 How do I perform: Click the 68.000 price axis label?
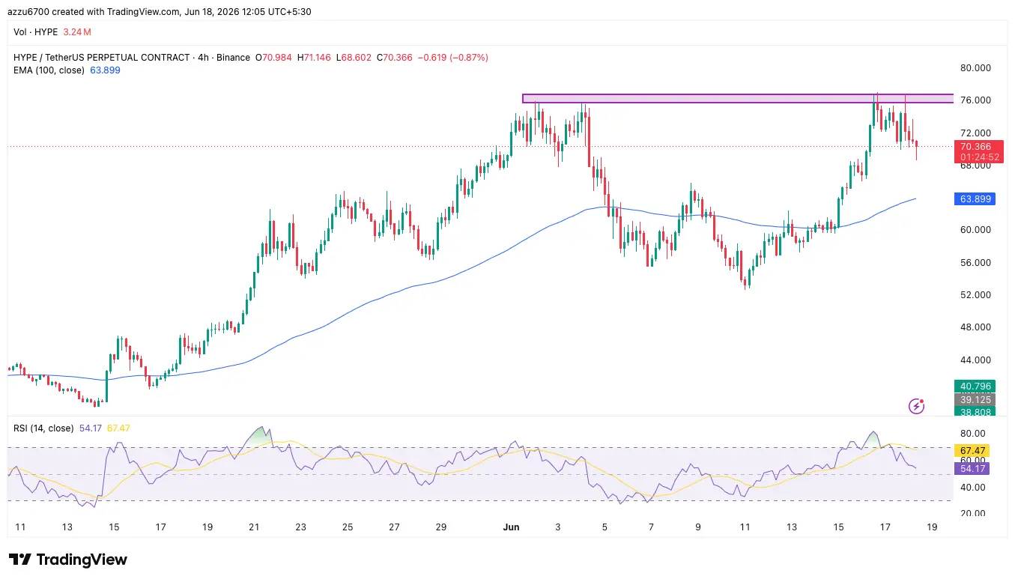click(975, 166)
